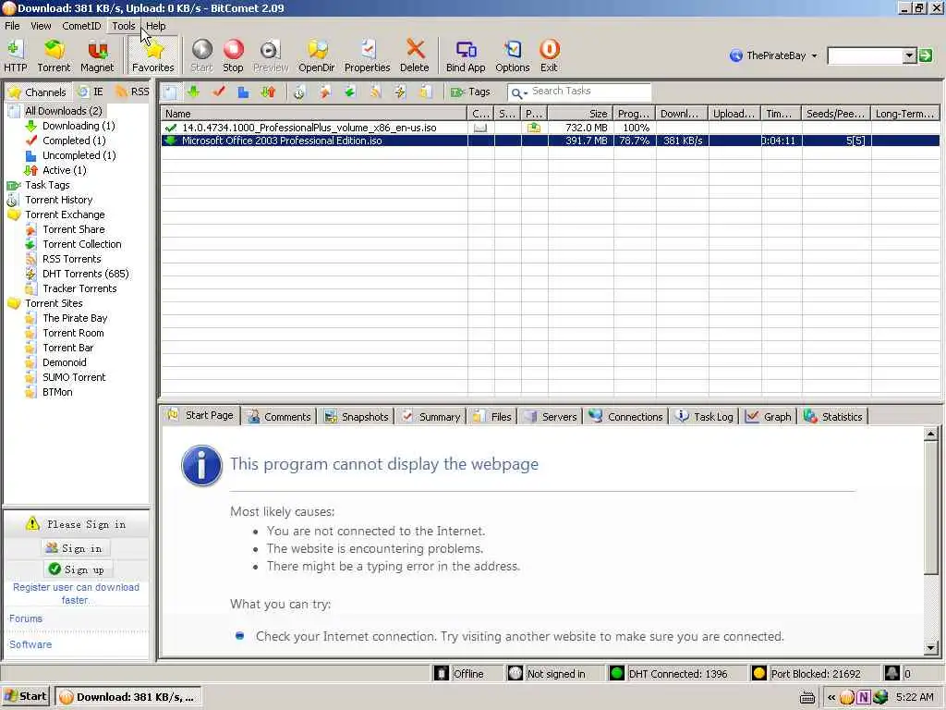The width and height of the screenshot is (946, 710).
Task: Open the Forums link
Action: [x=25, y=618]
